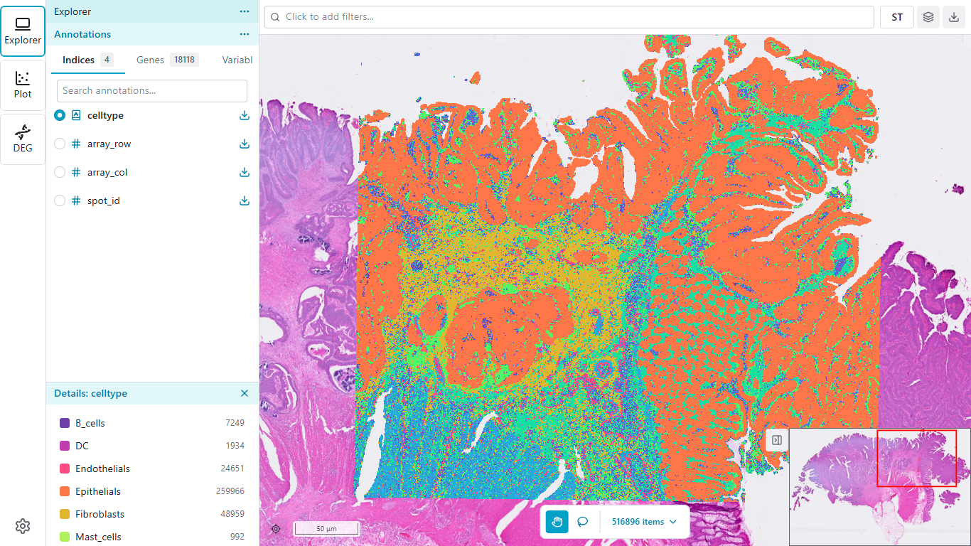Open the Explorer panel options menu
The image size is (971, 546).
tap(245, 11)
